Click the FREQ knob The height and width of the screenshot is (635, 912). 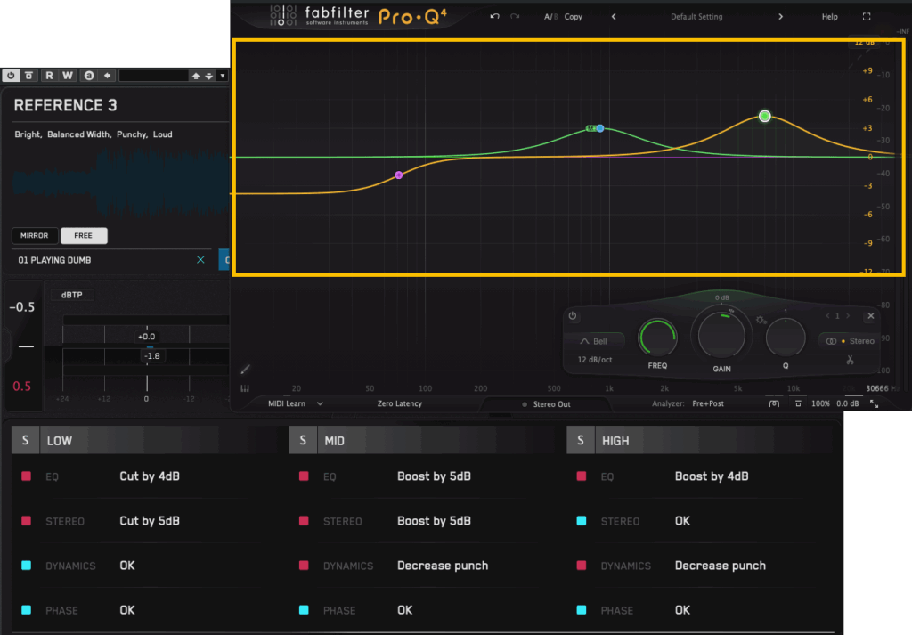[657, 338]
